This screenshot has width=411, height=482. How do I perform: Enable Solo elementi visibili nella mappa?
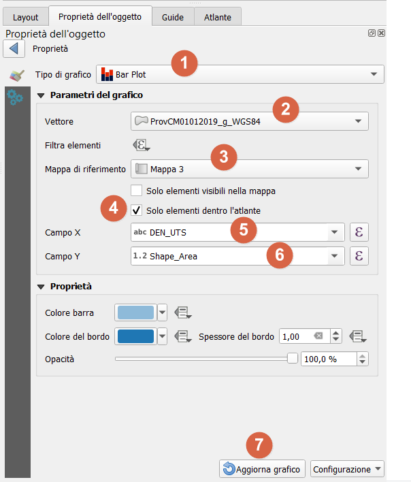click(137, 191)
